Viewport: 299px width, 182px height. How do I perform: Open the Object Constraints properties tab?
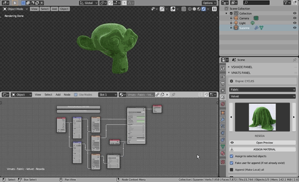coord(223,140)
